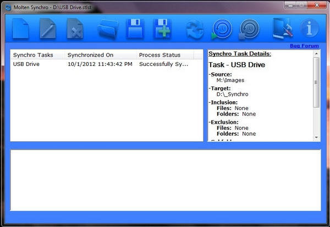Click the Molten Synchro title bar app icon
This screenshot has height=227, width=330.
(8, 8)
